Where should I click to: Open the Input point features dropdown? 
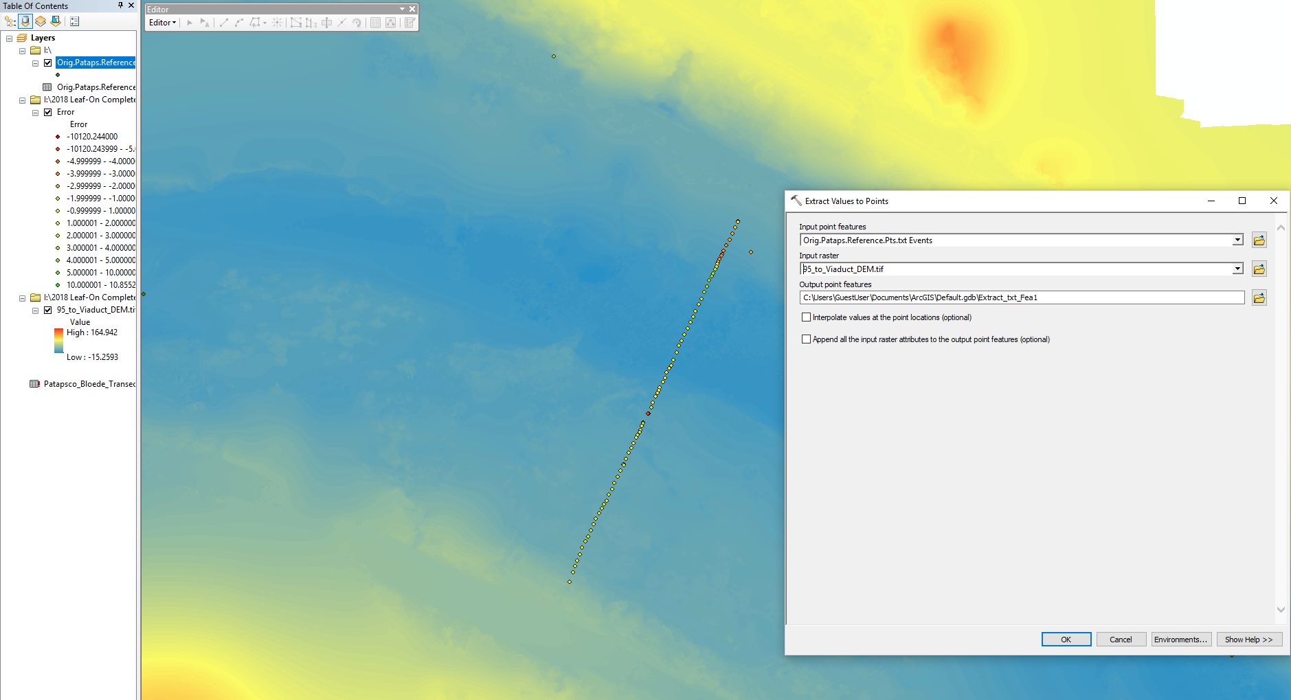[1237, 240]
